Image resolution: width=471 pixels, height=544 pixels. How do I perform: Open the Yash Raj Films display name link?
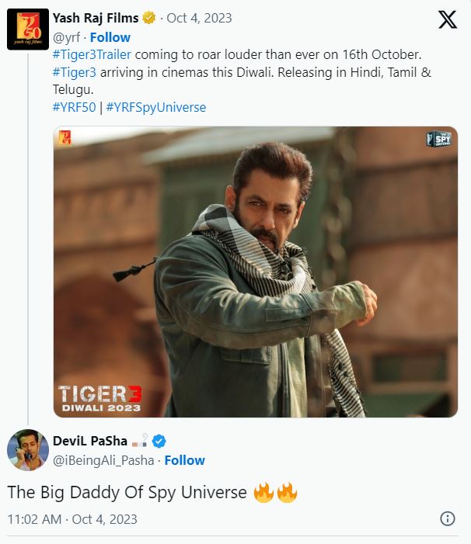click(96, 18)
